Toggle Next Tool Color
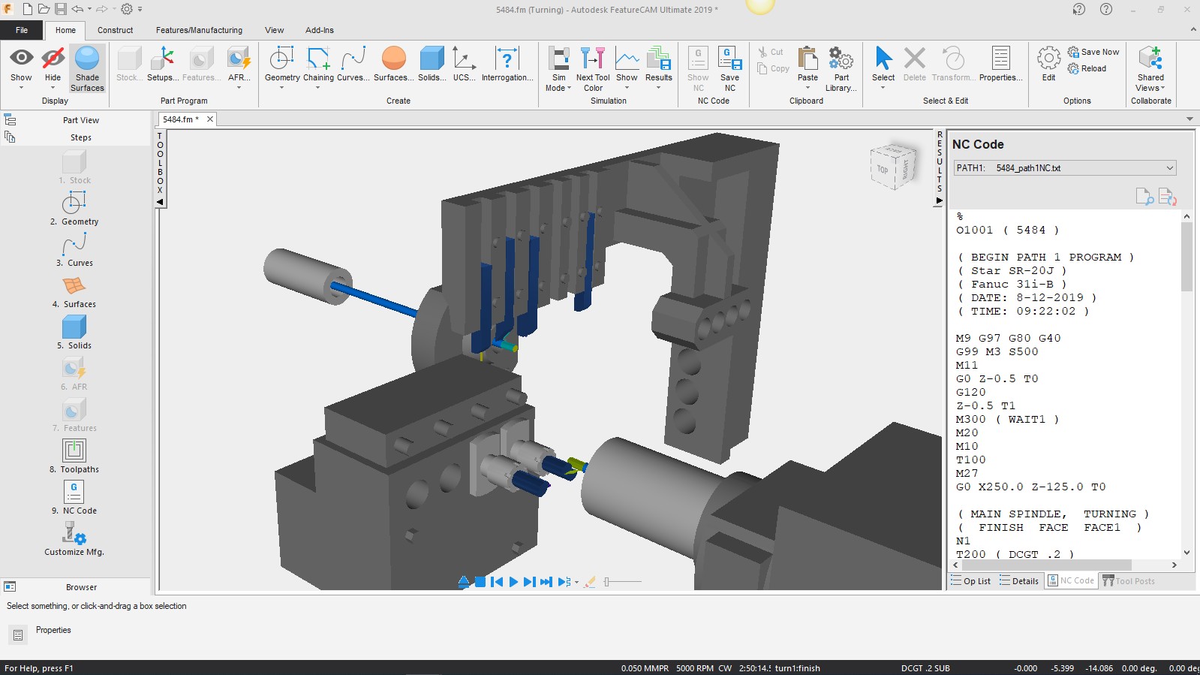The width and height of the screenshot is (1200, 675). [x=593, y=69]
